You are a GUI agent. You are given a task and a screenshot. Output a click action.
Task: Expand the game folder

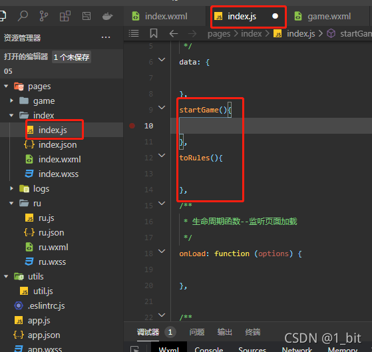tap(11, 100)
